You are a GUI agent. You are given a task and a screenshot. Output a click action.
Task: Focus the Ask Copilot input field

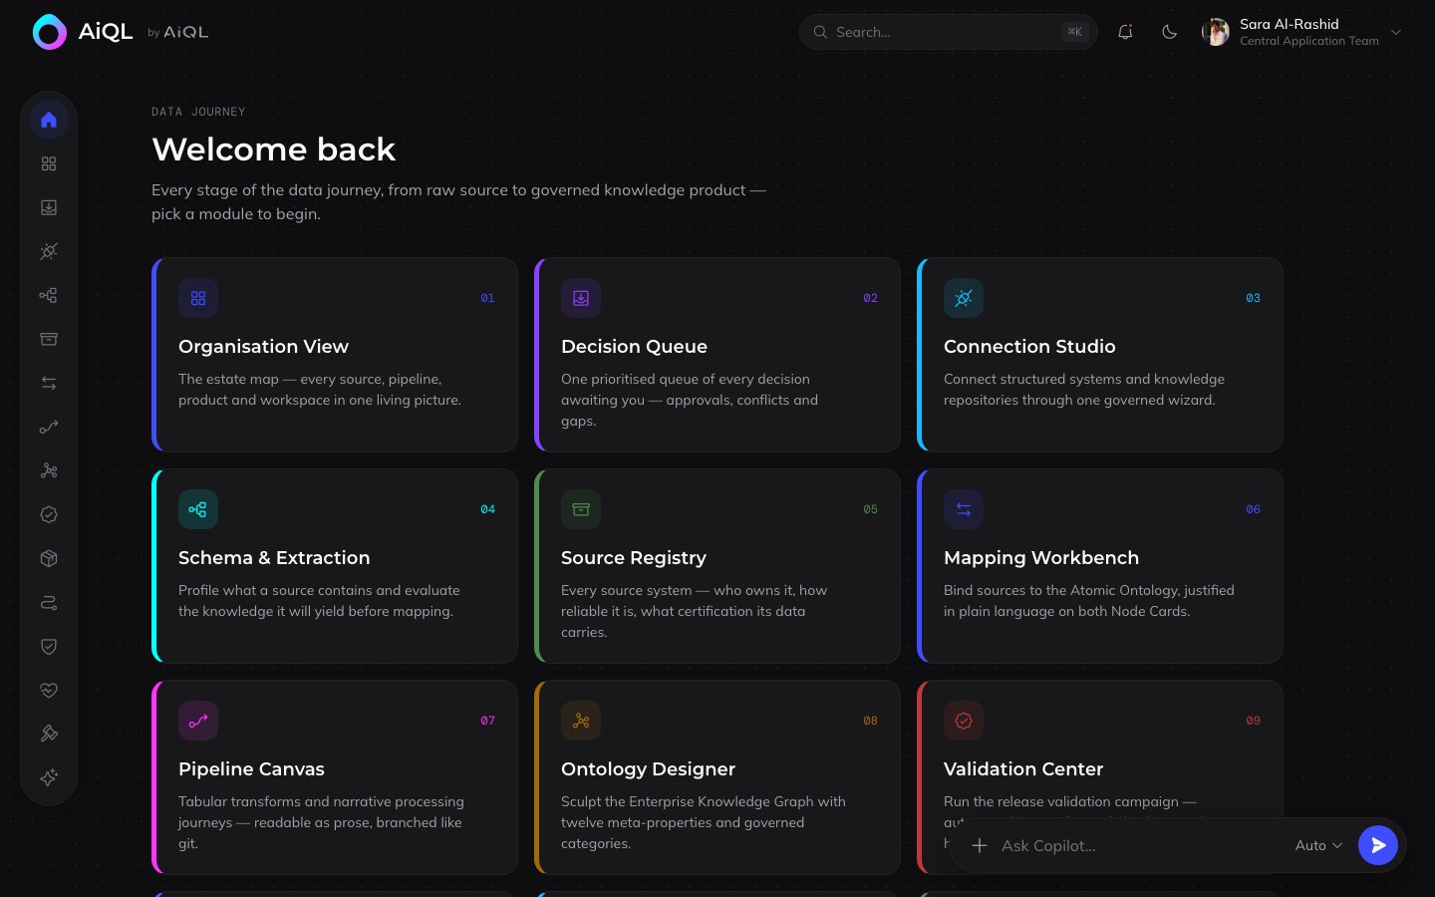(x=1141, y=845)
